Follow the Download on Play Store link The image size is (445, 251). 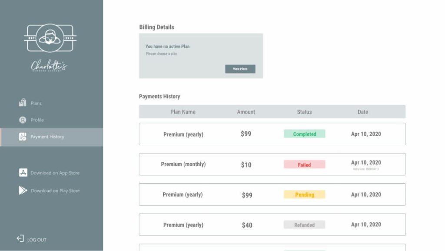(55, 191)
